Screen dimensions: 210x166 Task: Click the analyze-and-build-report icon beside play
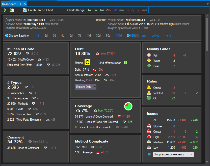click(x=12, y=10)
